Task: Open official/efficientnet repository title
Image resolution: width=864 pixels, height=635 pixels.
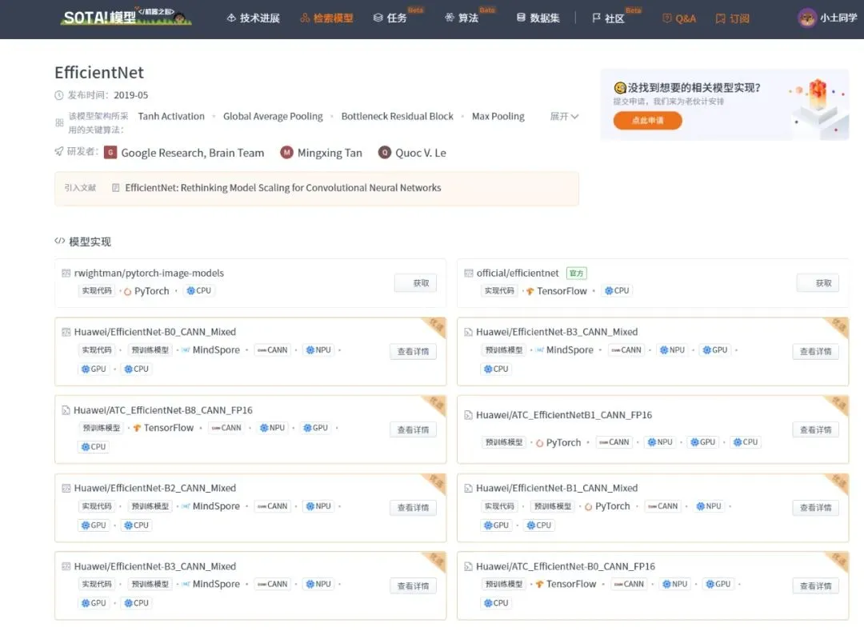Action: tap(518, 274)
